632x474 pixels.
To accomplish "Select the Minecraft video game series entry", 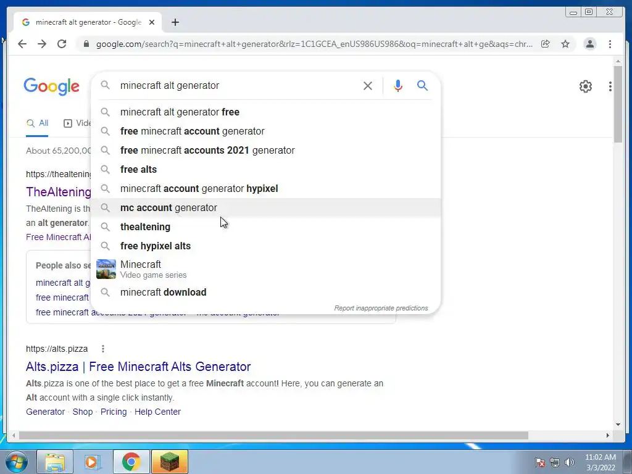I will point(266,269).
